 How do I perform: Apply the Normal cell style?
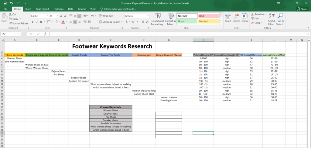187,16
